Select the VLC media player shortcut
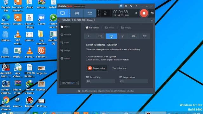 pyautogui.click(x=18, y=38)
